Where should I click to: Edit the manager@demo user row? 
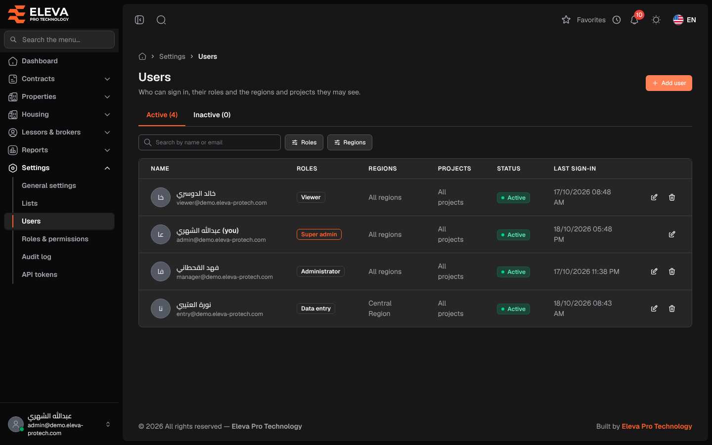pyautogui.click(x=654, y=271)
